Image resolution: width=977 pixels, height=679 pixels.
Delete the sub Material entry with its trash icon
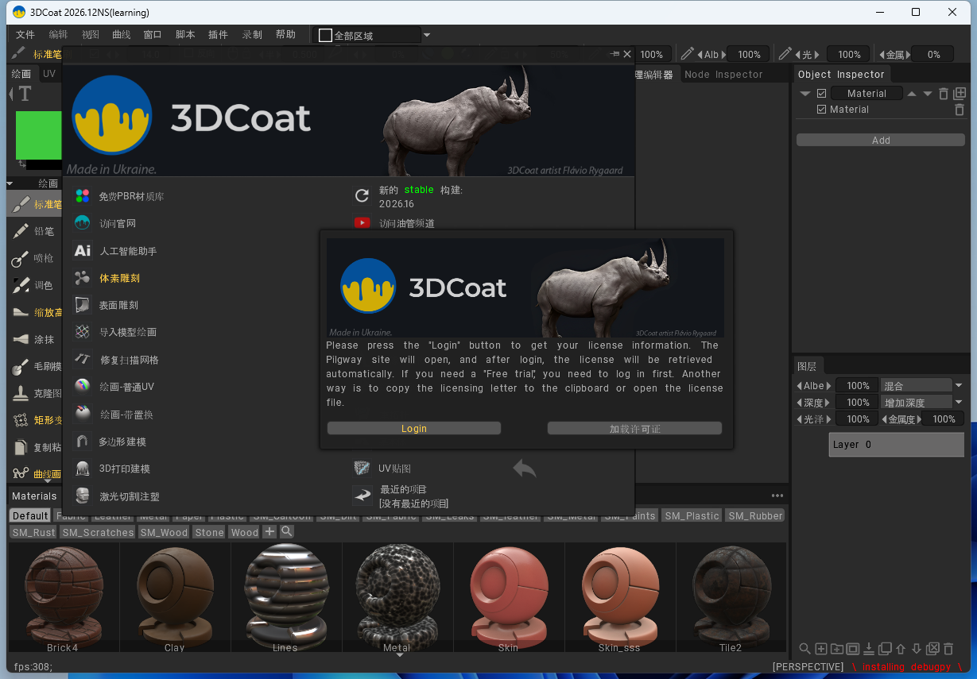click(960, 110)
